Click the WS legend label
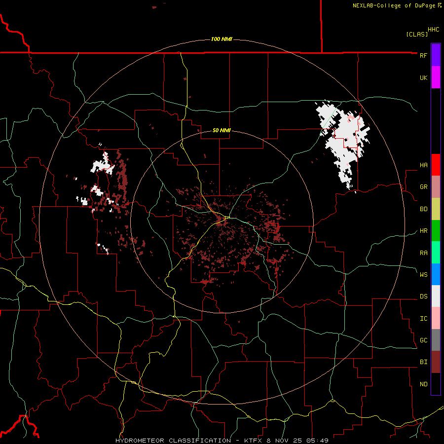 [x=423, y=274]
